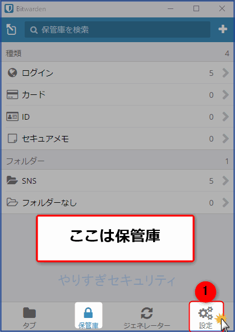Click the Bitwarden shield logo in title bar
235x332 pixels.
click(x=9, y=8)
